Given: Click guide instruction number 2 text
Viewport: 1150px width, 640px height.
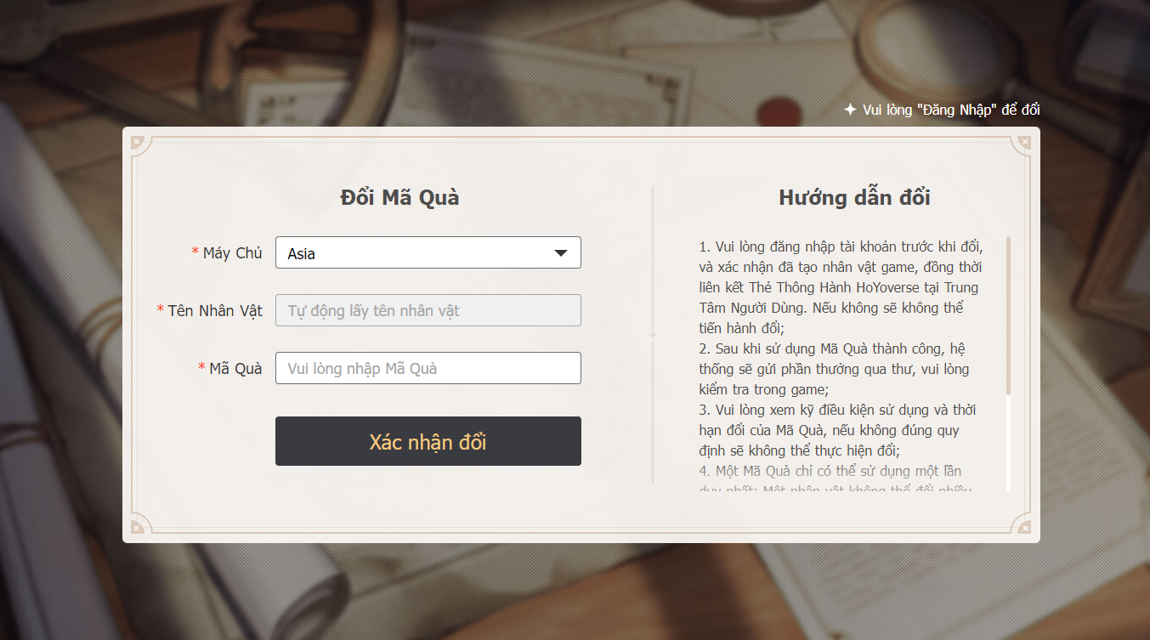Looking at the screenshot, I should (833, 369).
